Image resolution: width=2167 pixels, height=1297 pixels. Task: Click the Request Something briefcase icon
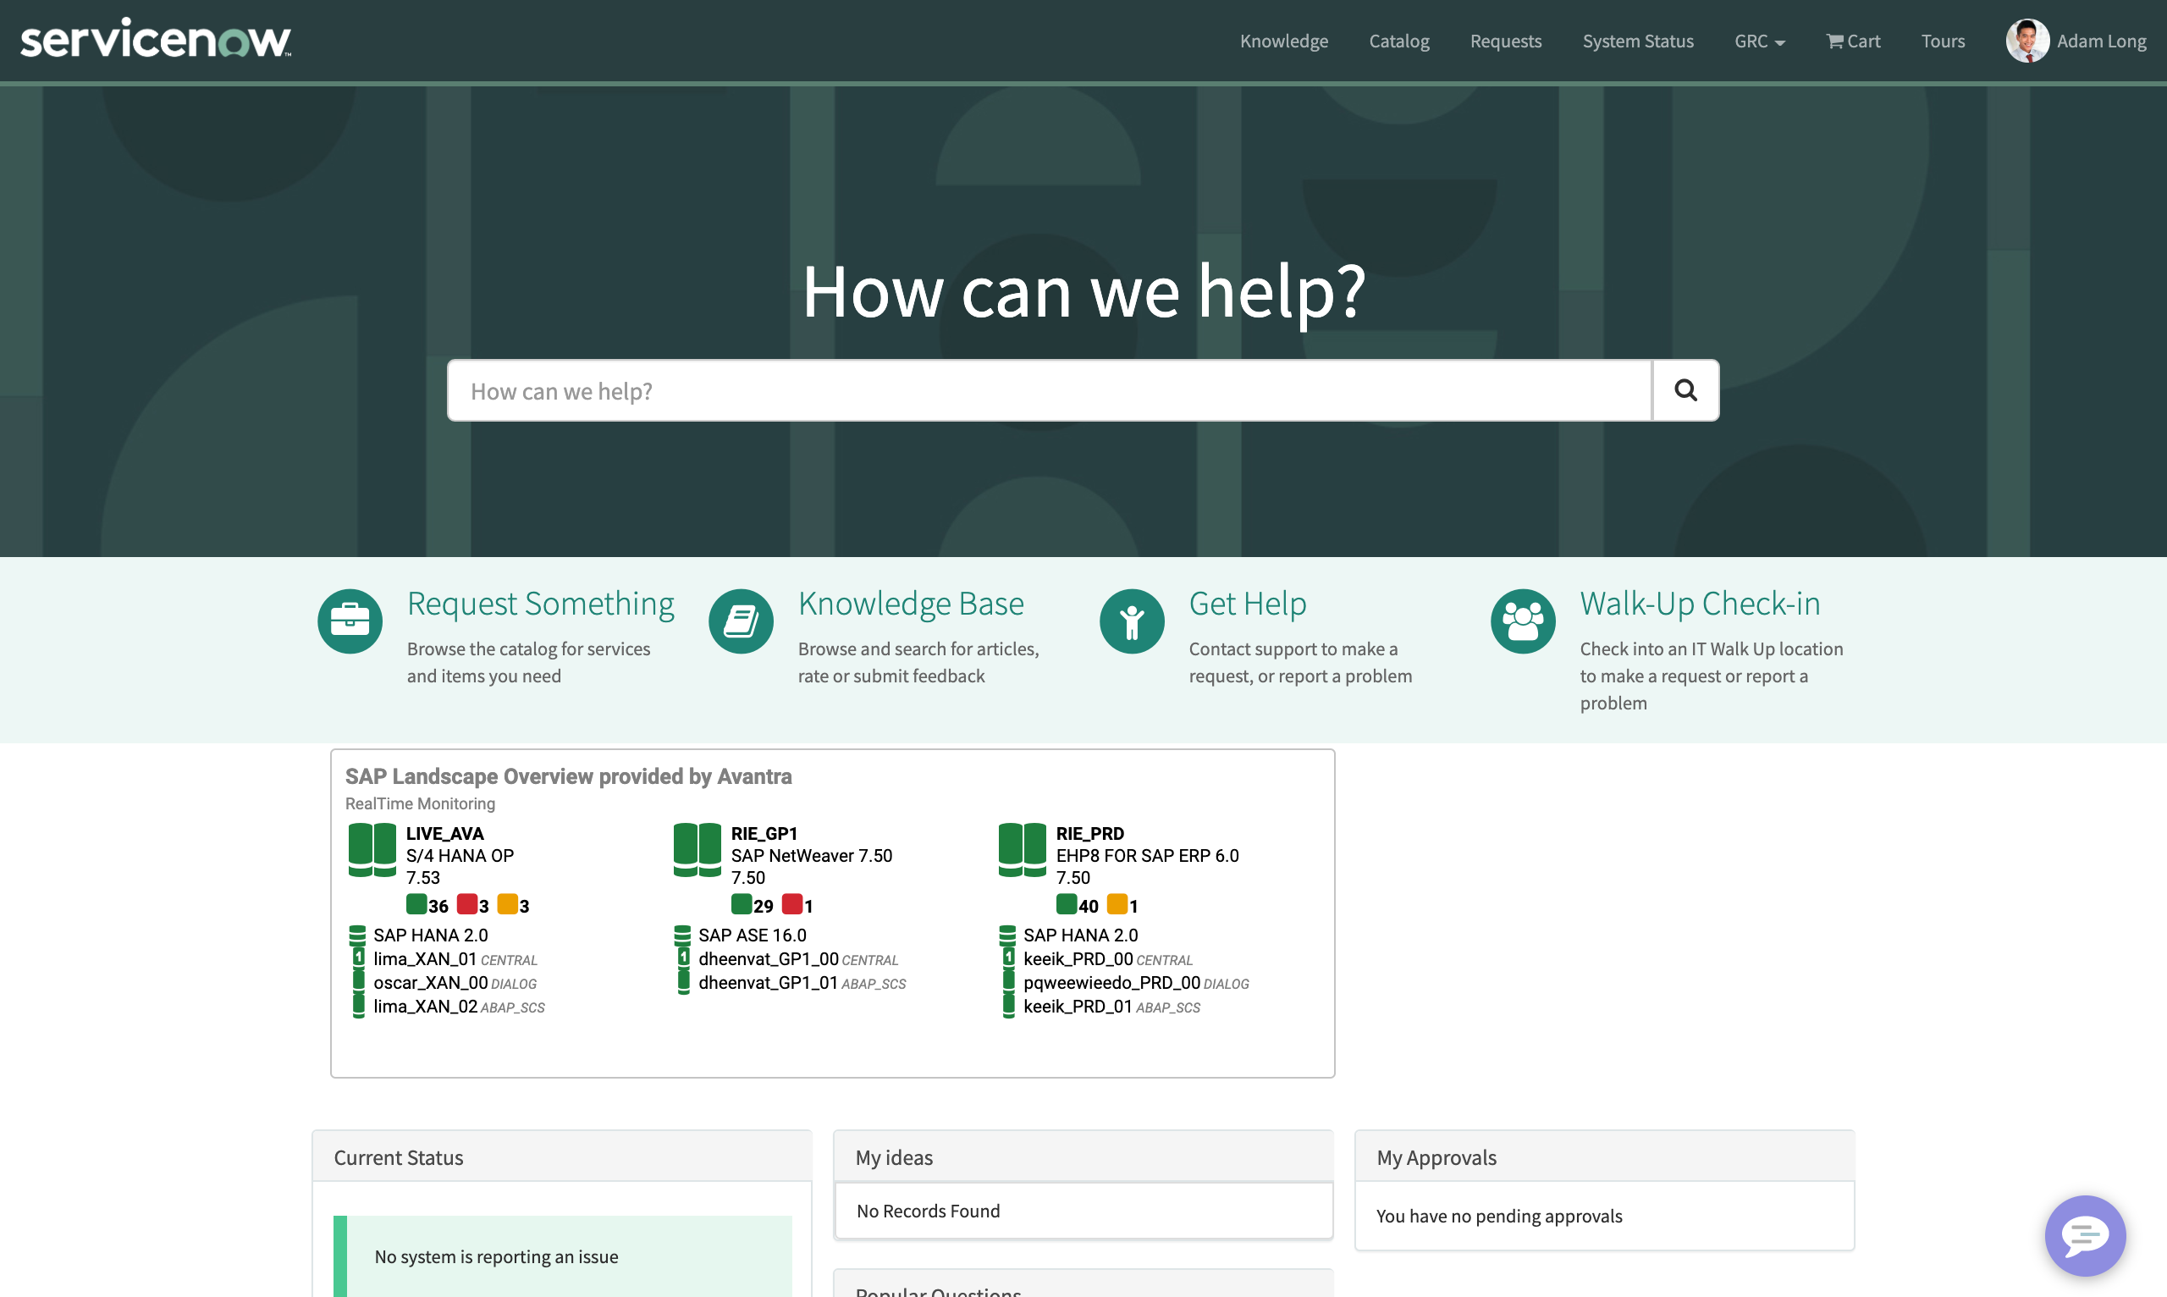(x=350, y=621)
